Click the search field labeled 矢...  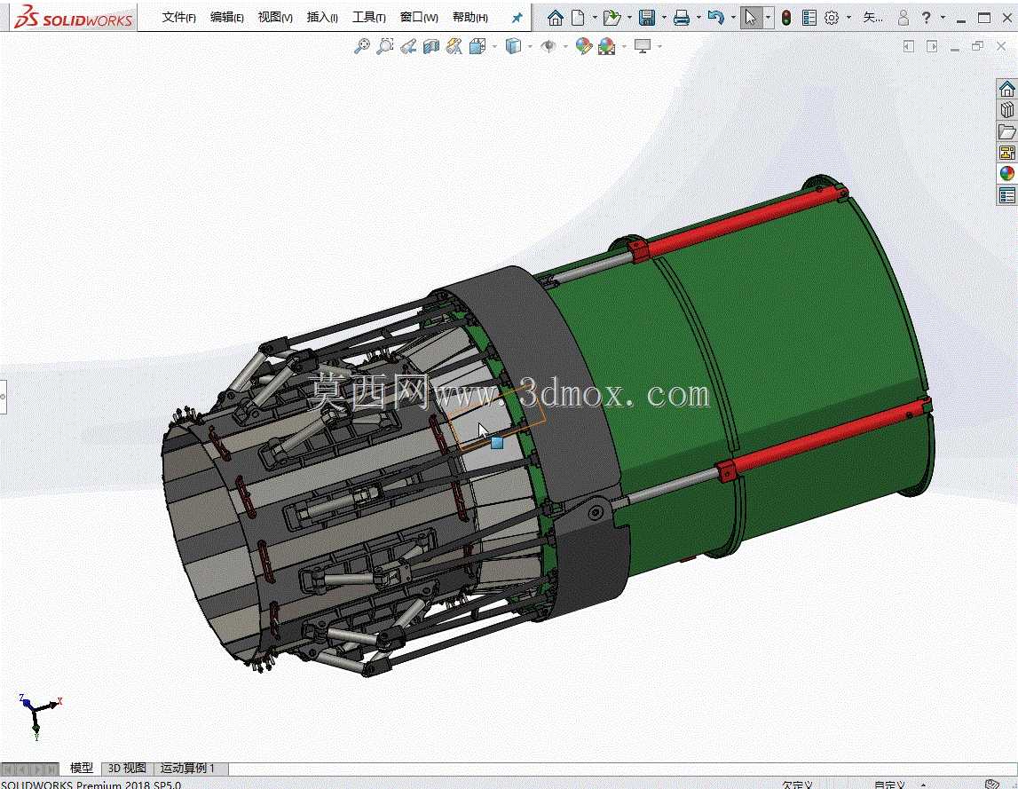pos(872,18)
